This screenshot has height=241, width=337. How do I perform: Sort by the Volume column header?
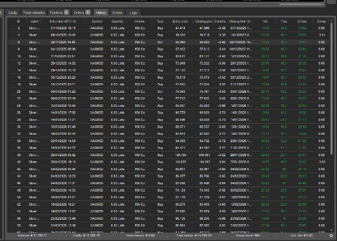point(140,21)
